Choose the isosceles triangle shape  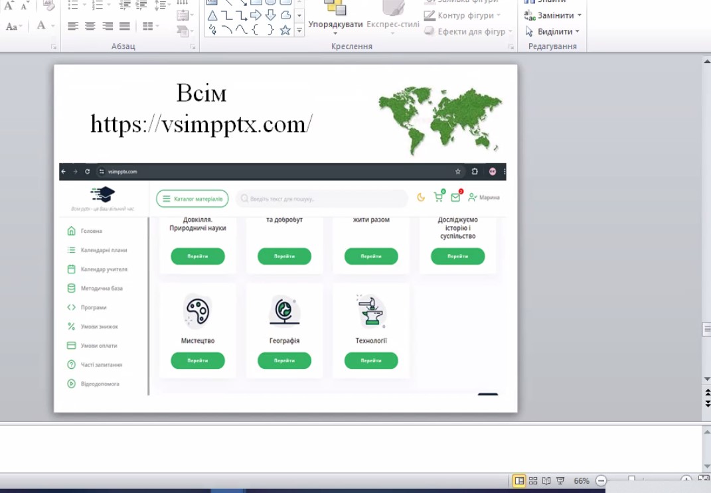coord(212,15)
